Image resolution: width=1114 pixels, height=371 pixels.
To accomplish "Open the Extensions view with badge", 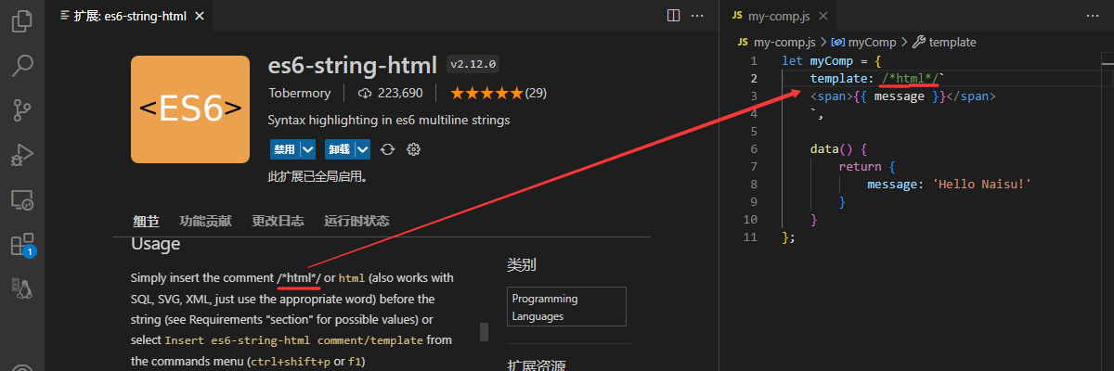I will click(21, 245).
